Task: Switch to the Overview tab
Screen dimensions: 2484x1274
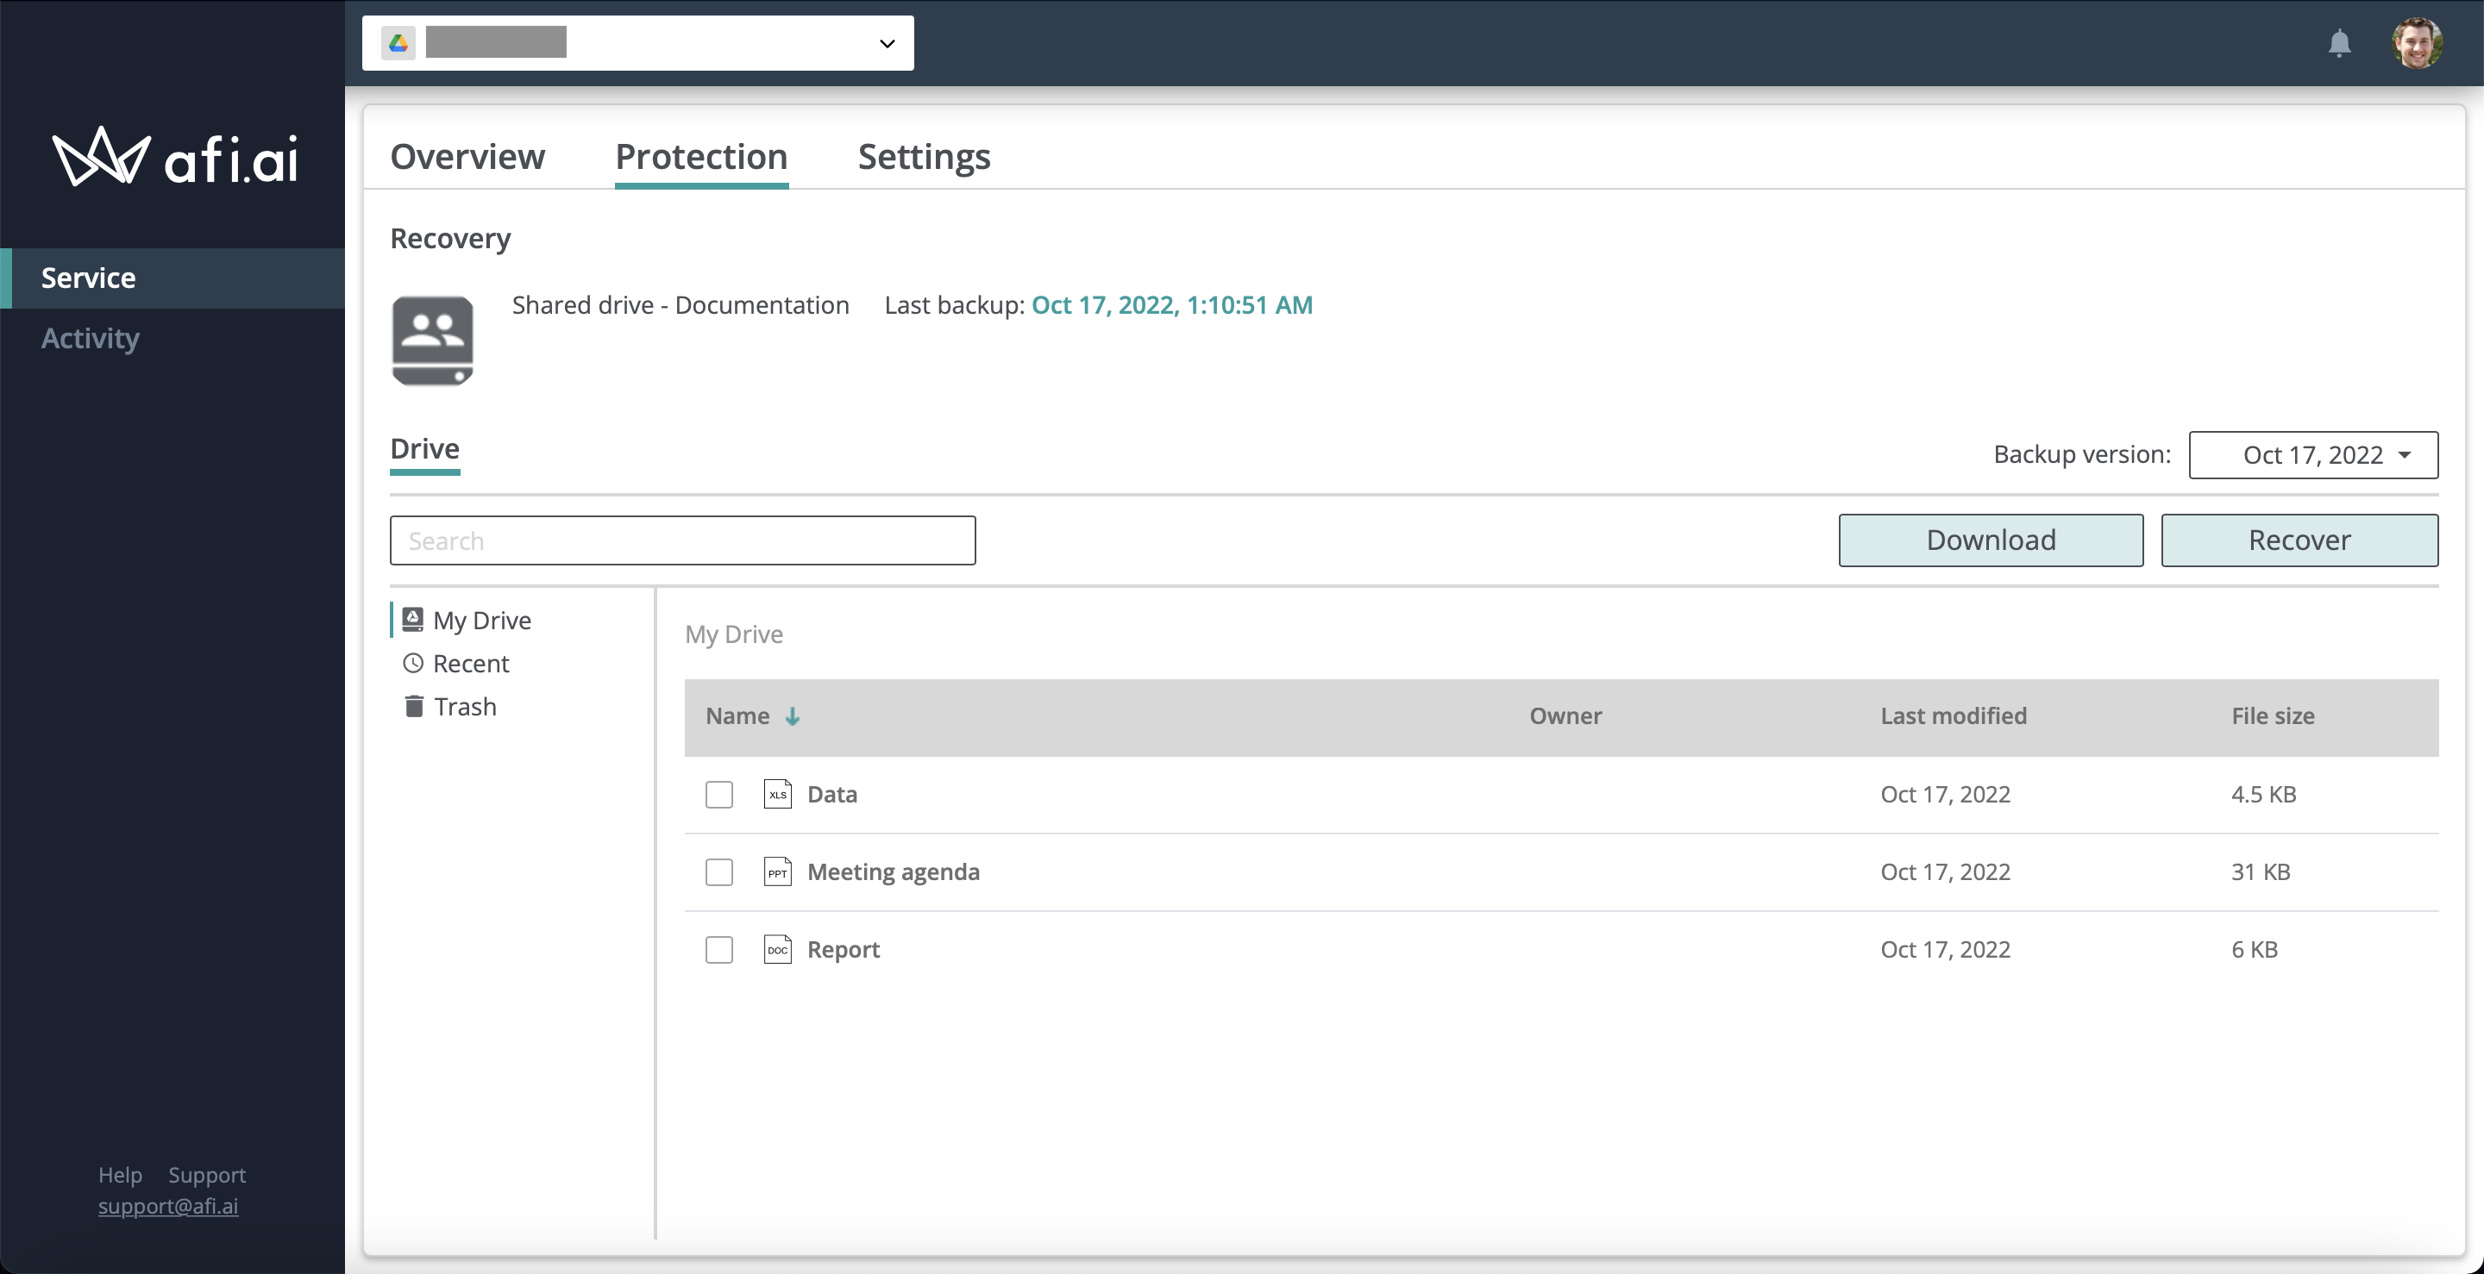Action: tap(467, 157)
